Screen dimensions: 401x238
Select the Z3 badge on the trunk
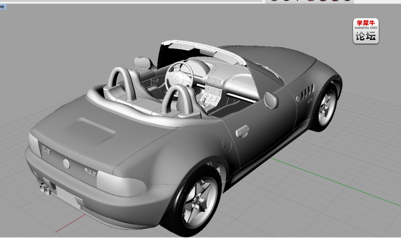click(46, 150)
